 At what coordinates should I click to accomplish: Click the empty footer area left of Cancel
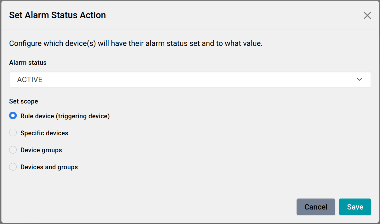click(x=148, y=207)
